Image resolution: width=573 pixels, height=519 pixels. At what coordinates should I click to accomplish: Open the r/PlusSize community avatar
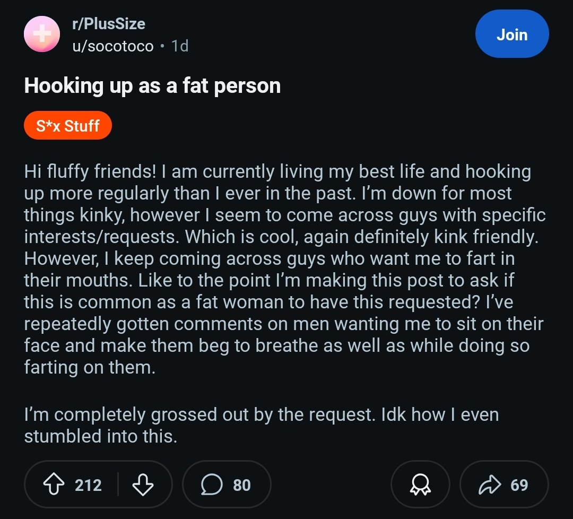[x=42, y=34]
